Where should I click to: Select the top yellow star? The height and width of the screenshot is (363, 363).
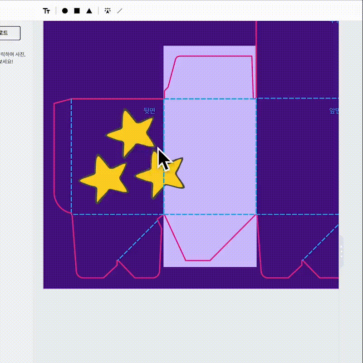pos(131,132)
